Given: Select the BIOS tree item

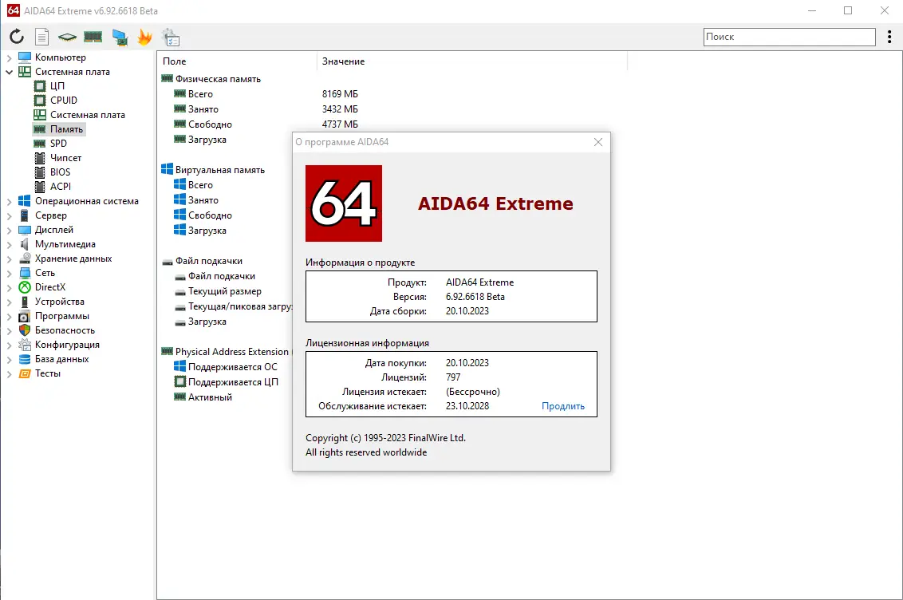Looking at the screenshot, I should 60,172.
